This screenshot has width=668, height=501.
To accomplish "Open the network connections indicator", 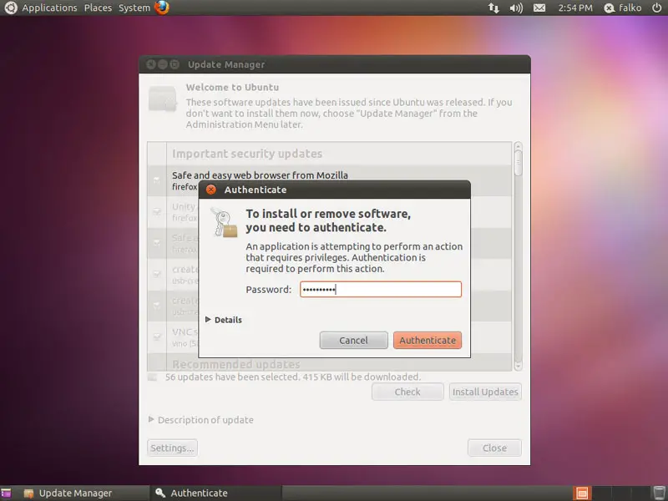I will pos(493,8).
